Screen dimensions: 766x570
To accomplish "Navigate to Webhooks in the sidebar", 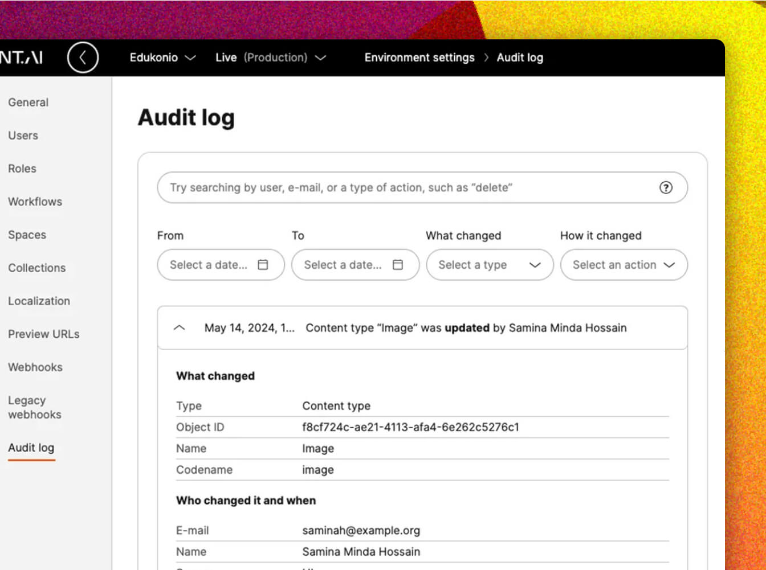I will coord(35,367).
